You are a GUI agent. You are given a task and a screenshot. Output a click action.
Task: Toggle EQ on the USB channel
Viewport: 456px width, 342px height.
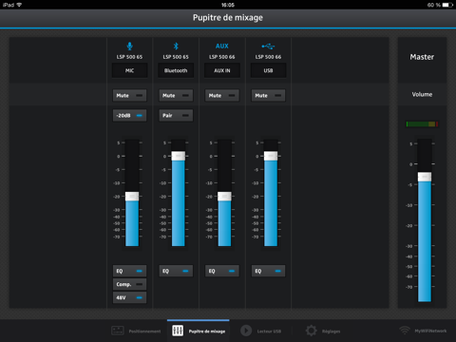pyautogui.click(x=268, y=271)
